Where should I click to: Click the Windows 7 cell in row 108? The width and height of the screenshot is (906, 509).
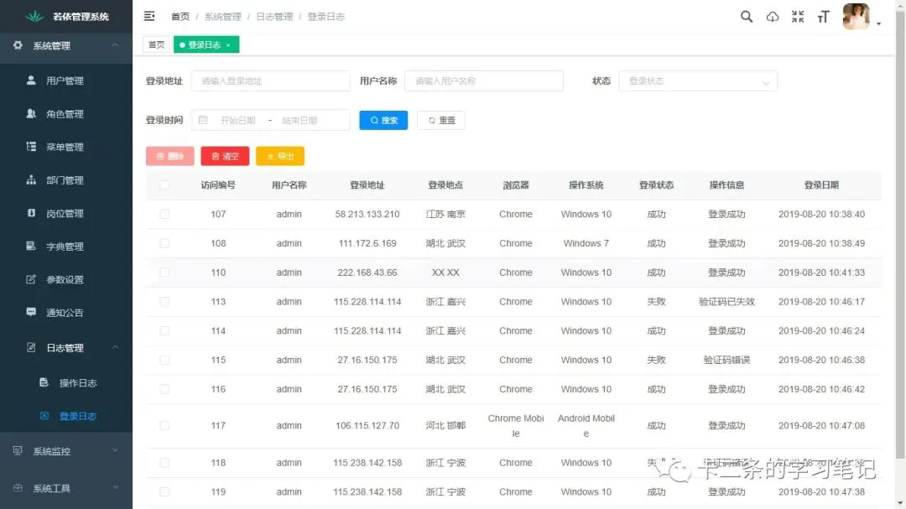coord(586,243)
